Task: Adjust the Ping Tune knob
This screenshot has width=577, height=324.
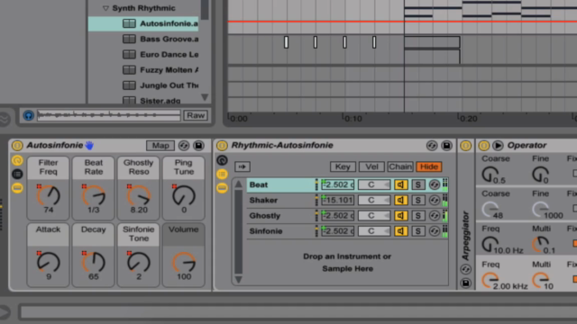Action: point(184,196)
